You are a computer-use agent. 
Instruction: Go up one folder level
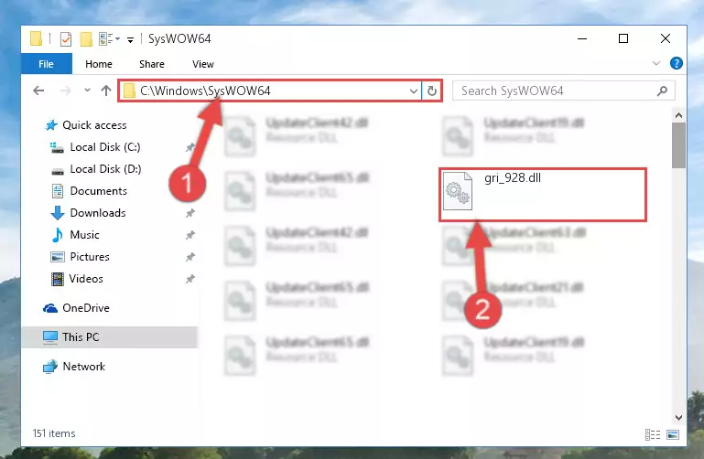(106, 91)
